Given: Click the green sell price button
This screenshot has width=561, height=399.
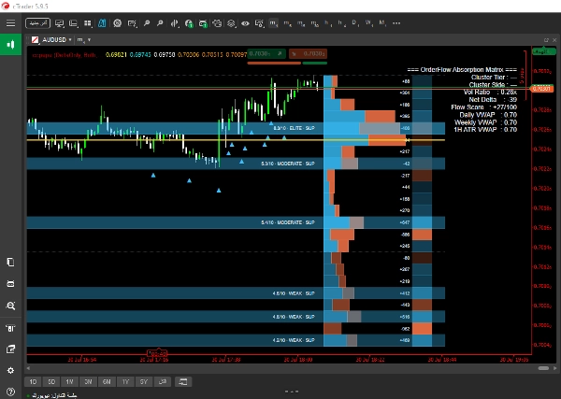Looking at the screenshot, I should 266,53.
